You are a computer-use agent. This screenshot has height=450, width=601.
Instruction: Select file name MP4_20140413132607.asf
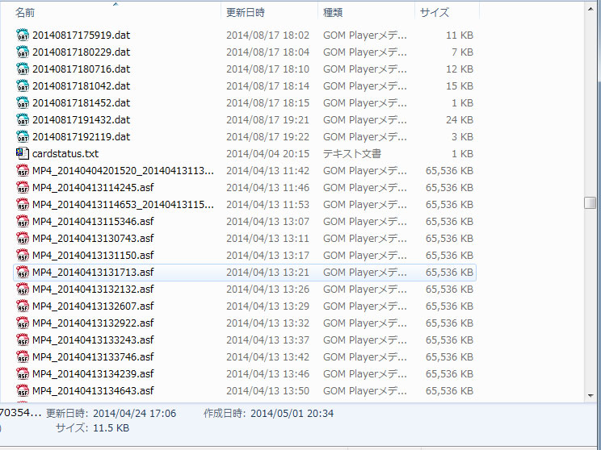93,306
